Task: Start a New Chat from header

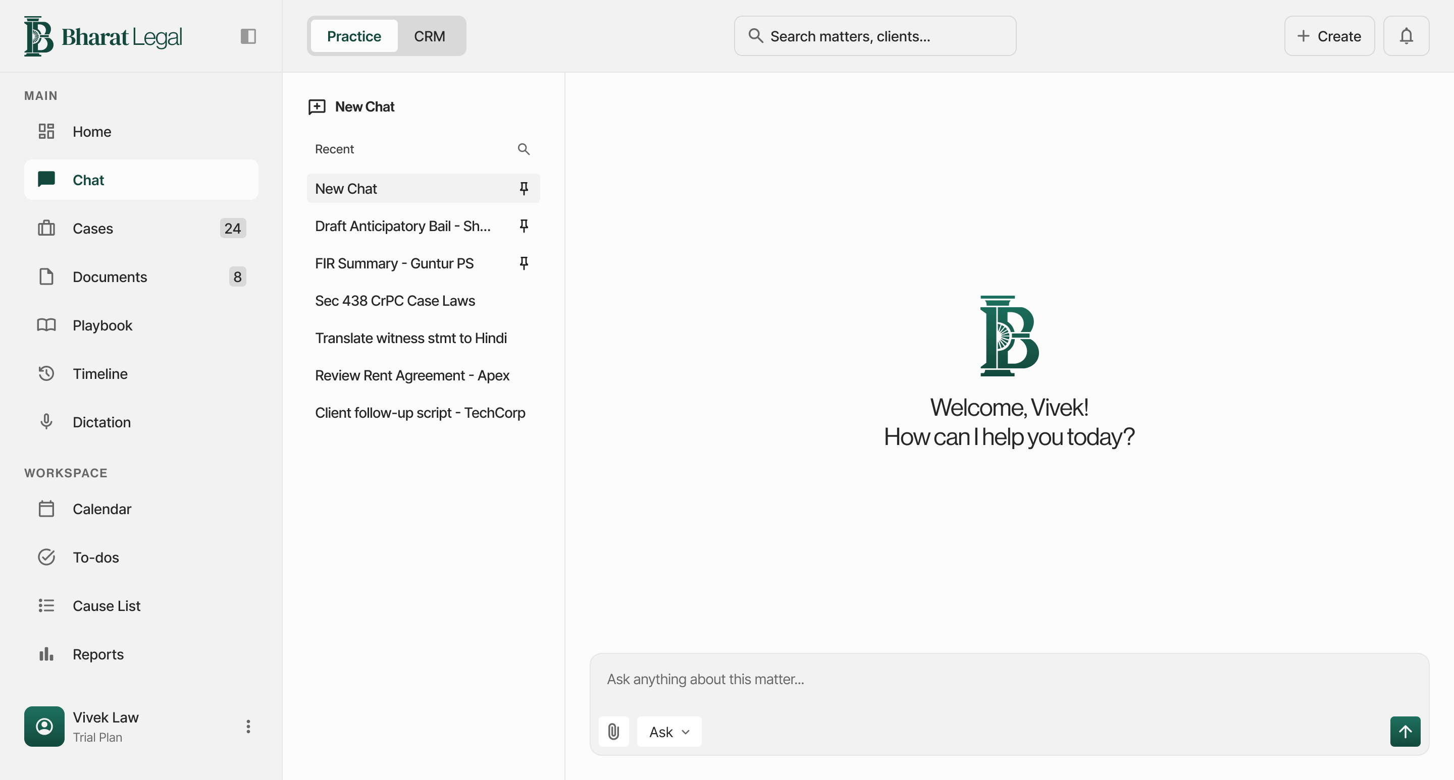Action: tap(352, 106)
